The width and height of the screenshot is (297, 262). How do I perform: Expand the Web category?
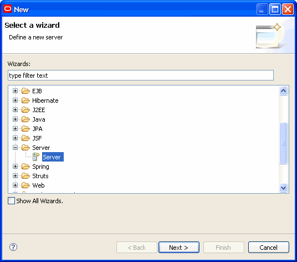coord(15,185)
